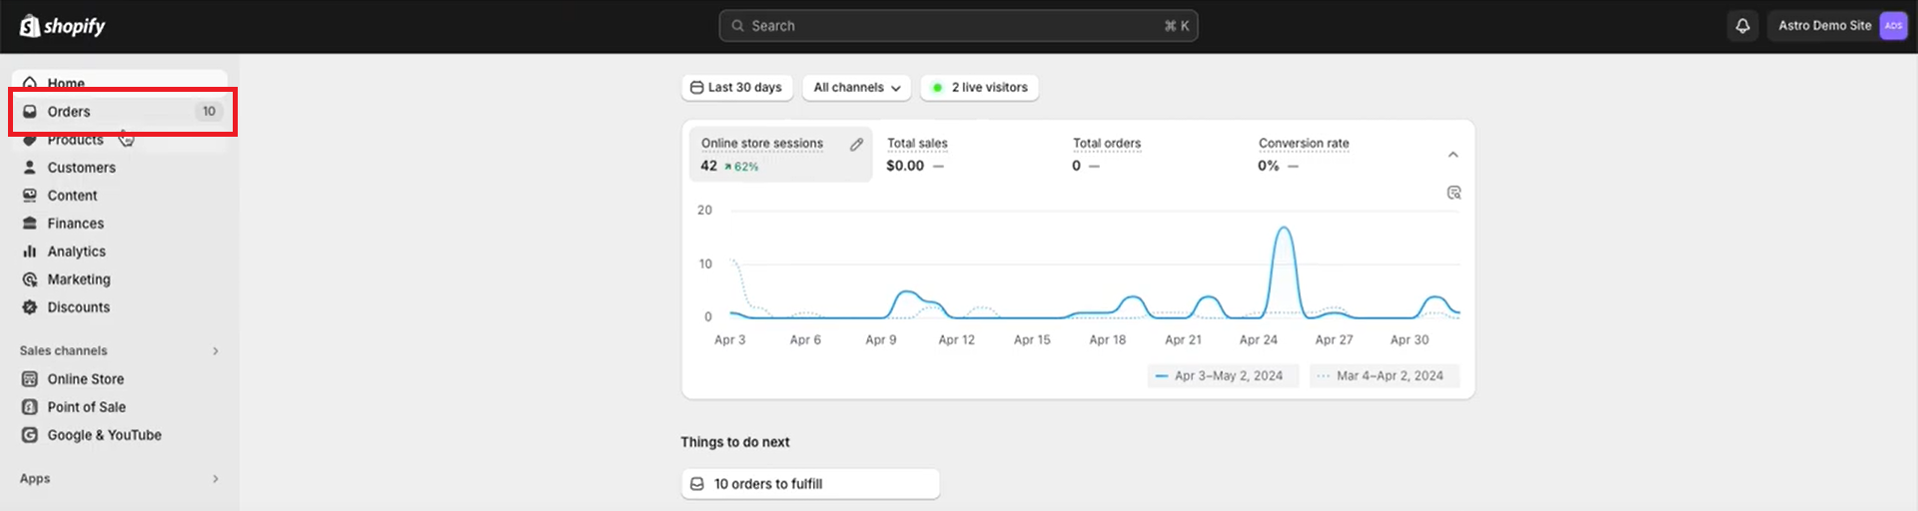Open the Last 30 days date picker
The image size is (1918, 511).
[x=736, y=88]
